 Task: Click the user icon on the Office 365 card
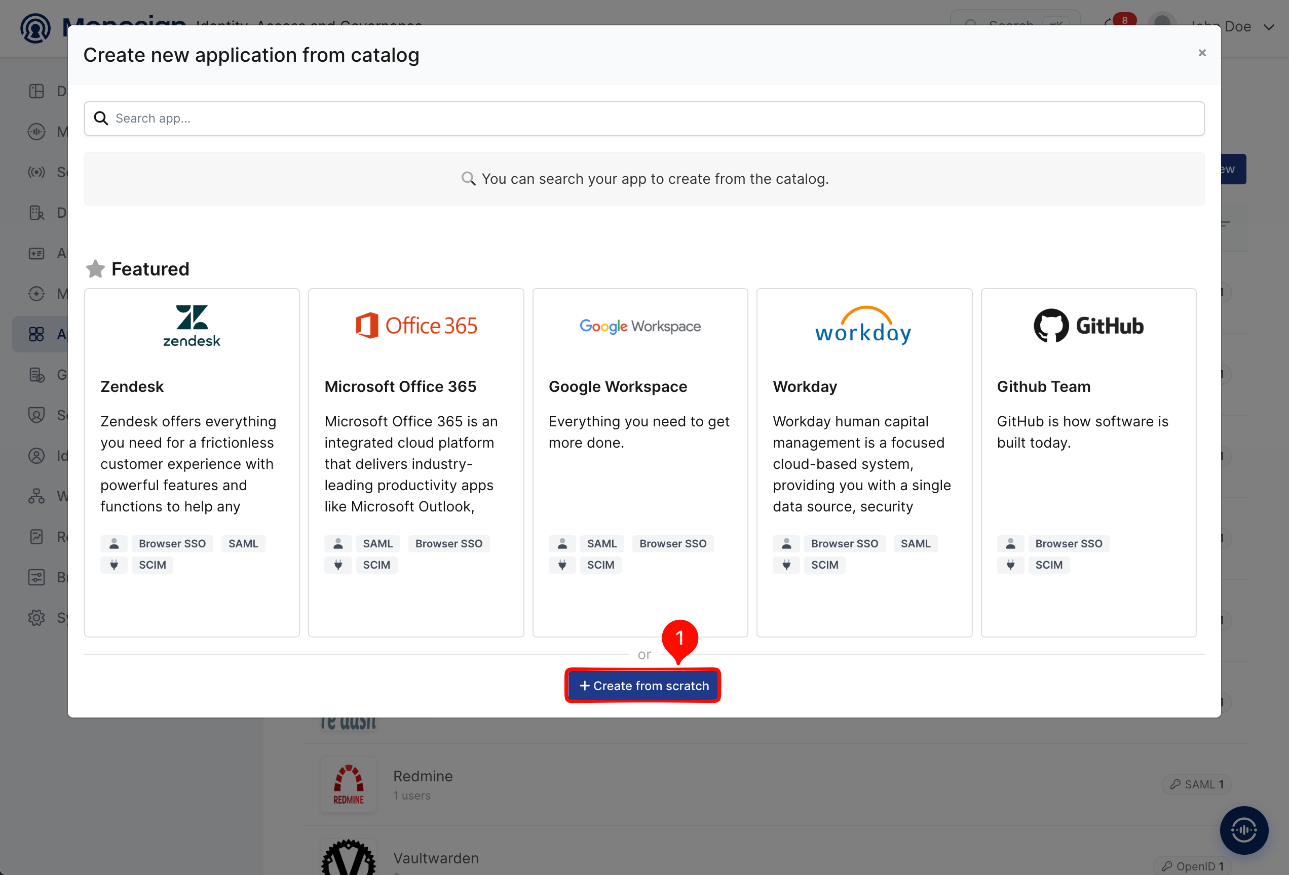(338, 544)
